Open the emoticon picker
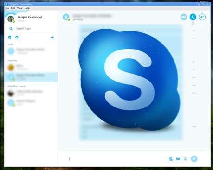The height and width of the screenshot is (170, 213). click(x=186, y=159)
